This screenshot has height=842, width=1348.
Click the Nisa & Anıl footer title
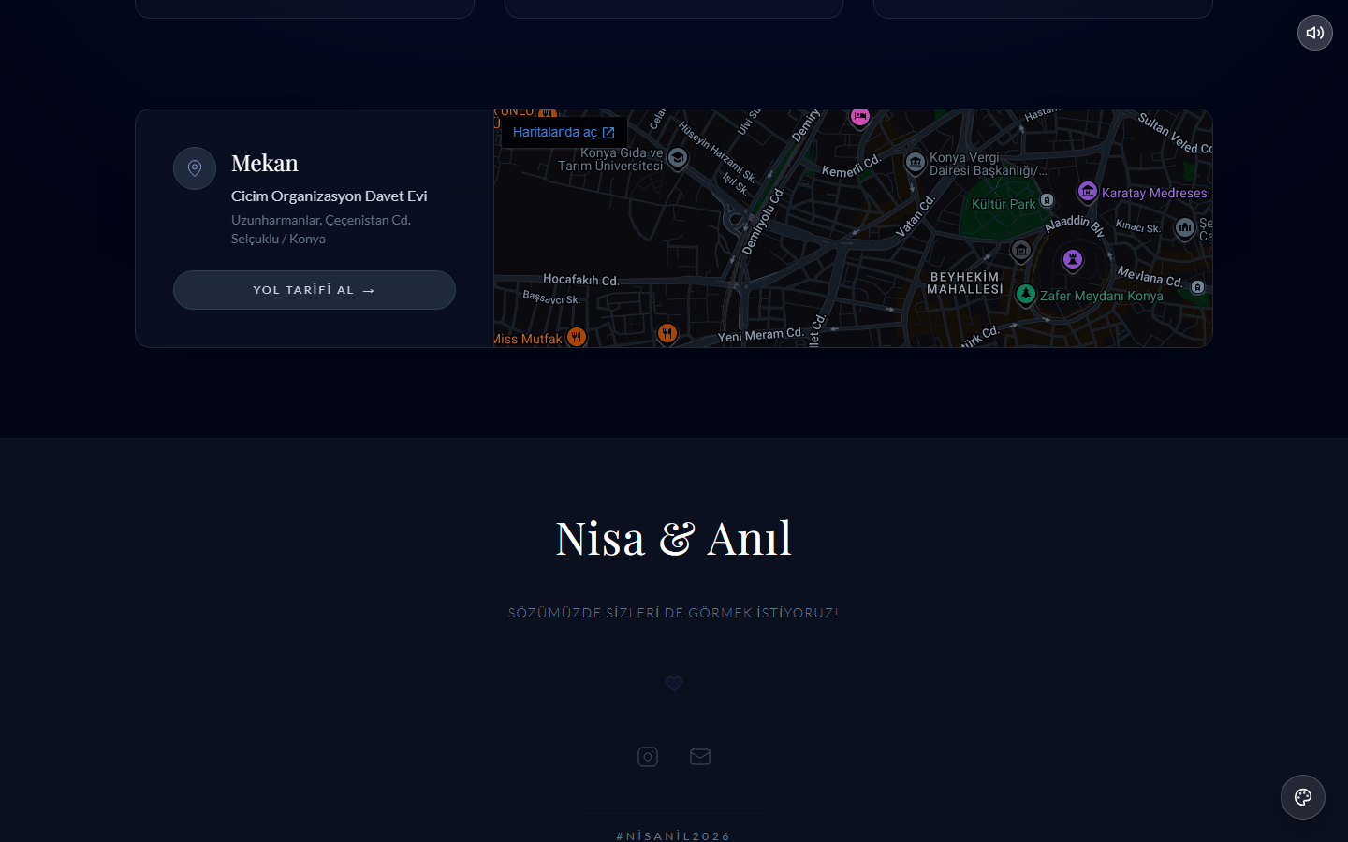tap(674, 539)
